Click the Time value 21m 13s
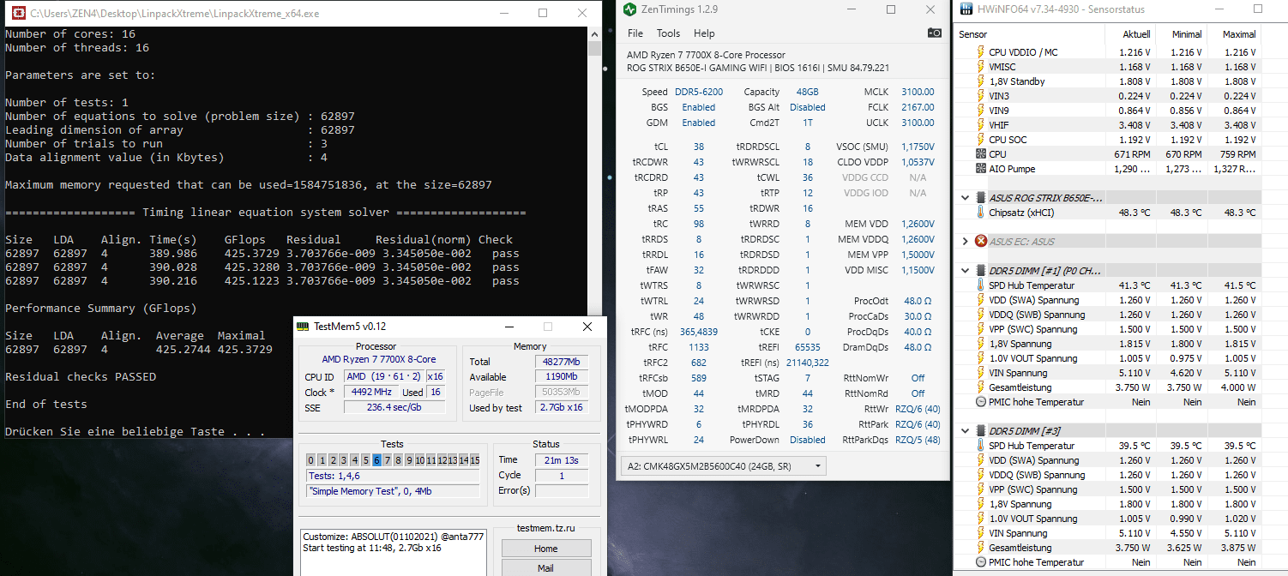 562,460
